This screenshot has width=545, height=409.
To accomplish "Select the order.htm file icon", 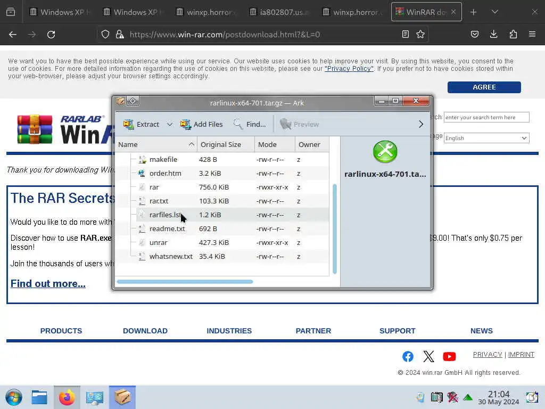I will pos(142,173).
